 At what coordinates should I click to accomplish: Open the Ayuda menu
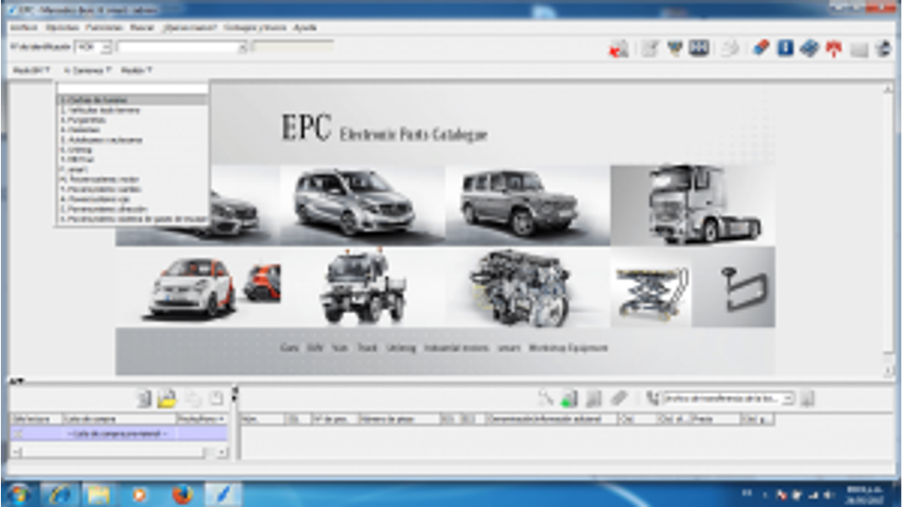[305, 28]
